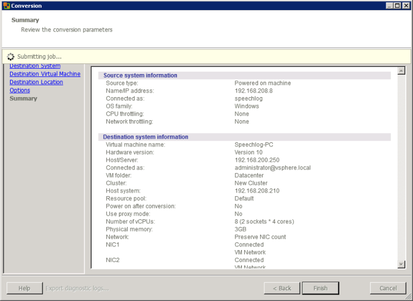The image size is (413, 301).
Task: Jump to the Destination Location step
Action: coord(36,82)
